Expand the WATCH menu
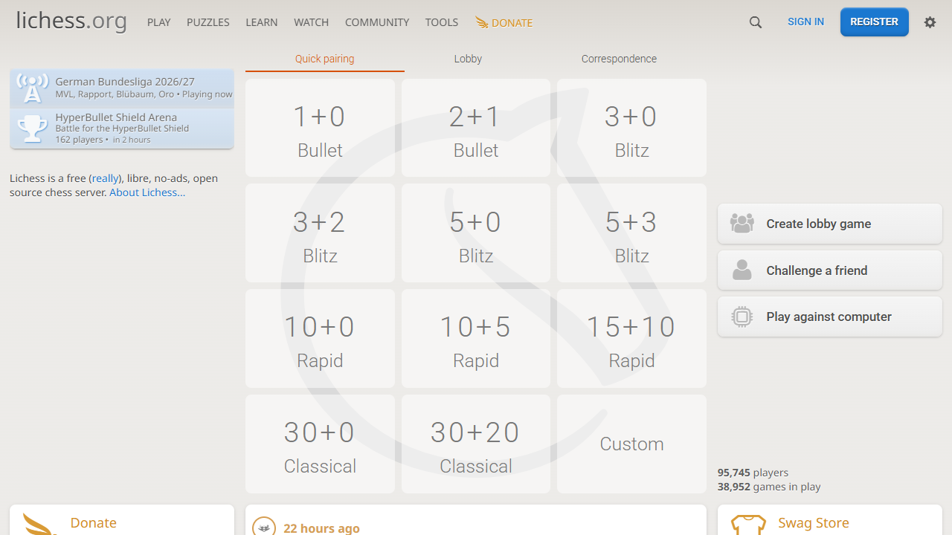This screenshot has height=535, width=952. tap(311, 22)
